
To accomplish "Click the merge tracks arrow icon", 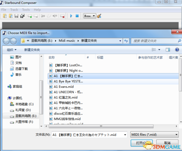I will (x=43, y=16).
